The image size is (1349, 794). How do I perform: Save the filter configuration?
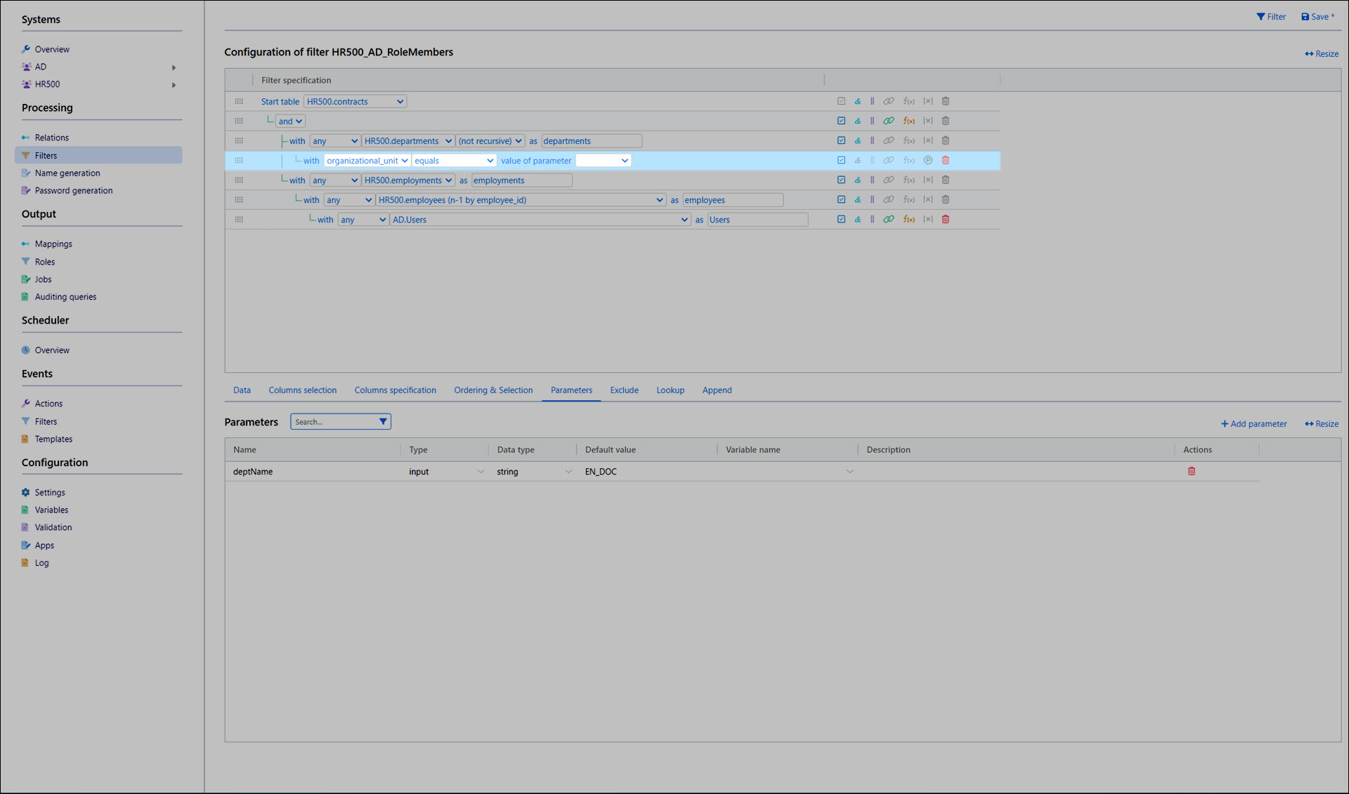point(1317,17)
